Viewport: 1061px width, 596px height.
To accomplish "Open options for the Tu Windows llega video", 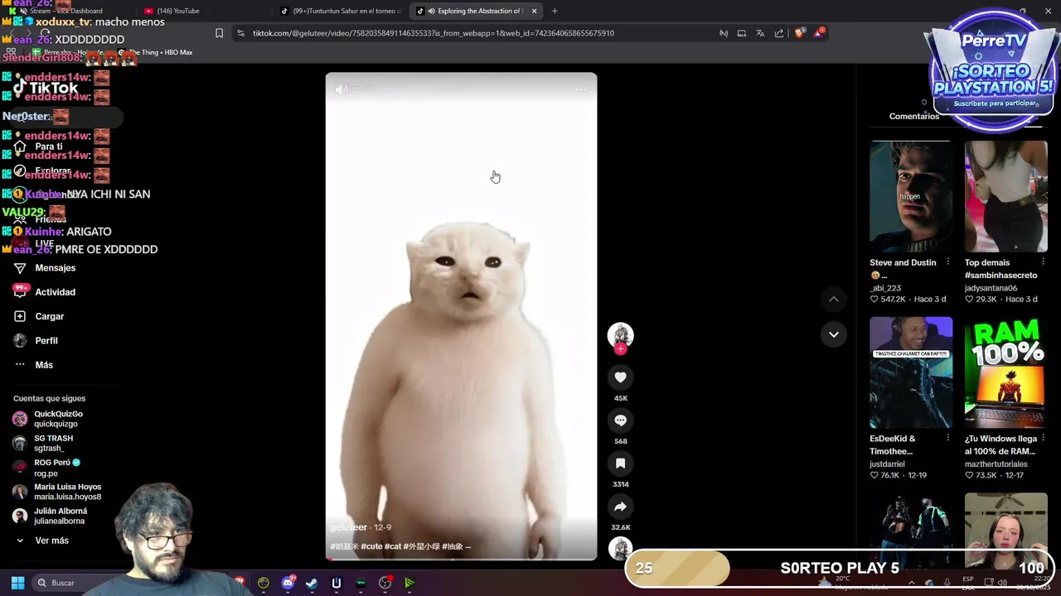I will 1043,439.
